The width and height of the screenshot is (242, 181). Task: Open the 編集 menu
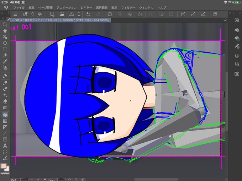(x=31, y=7)
